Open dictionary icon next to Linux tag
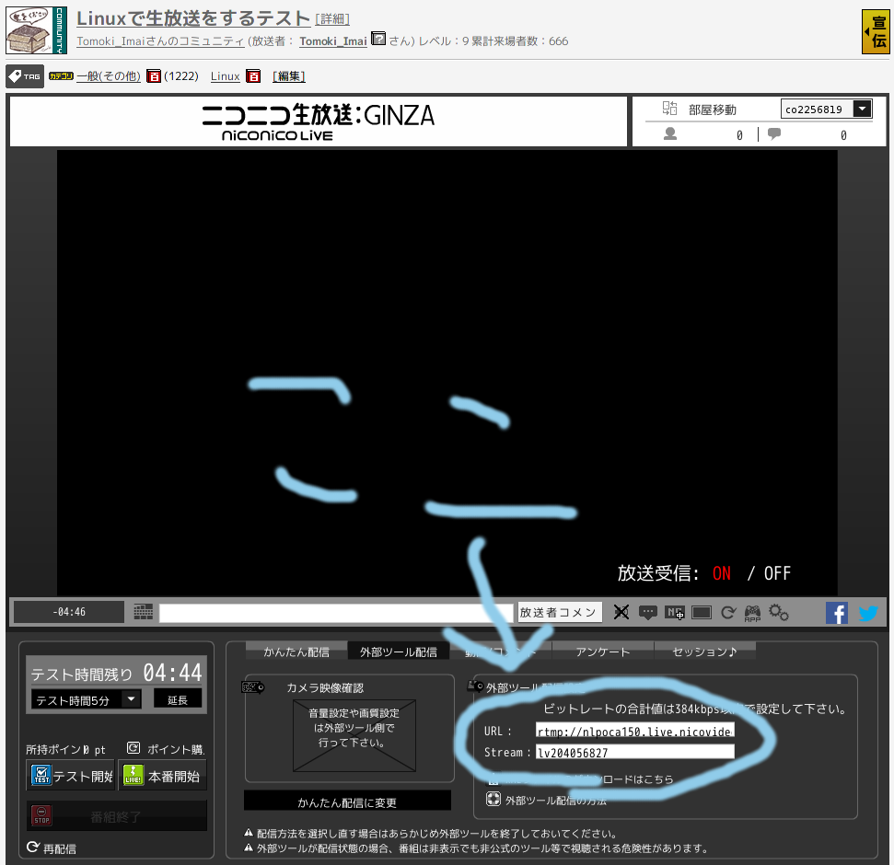The width and height of the screenshot is (894, 865). [254, 75]
